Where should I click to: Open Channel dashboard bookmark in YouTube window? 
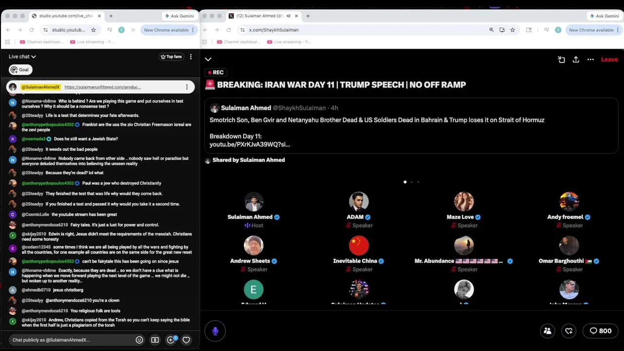click(41, 42)
